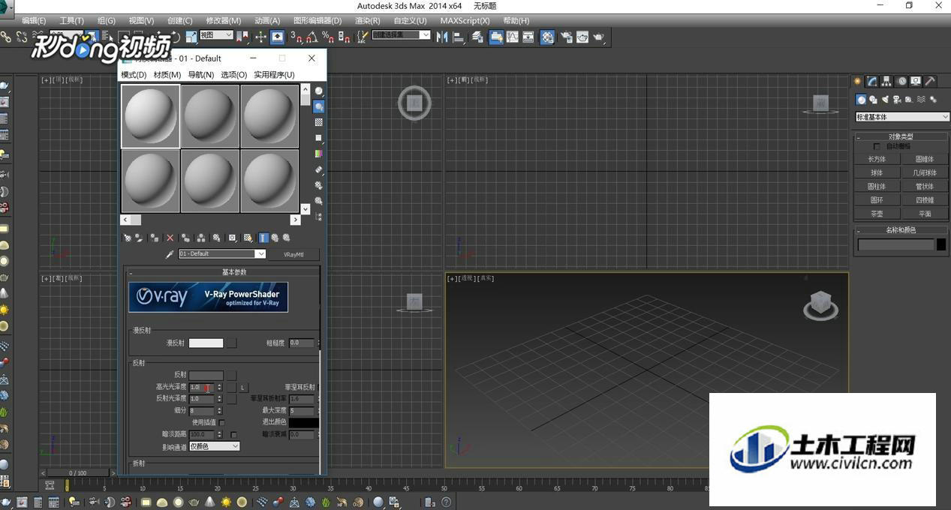951x510 pixels.
Task: Click the 细分 subdivs value field
Action: click(202, 410)
